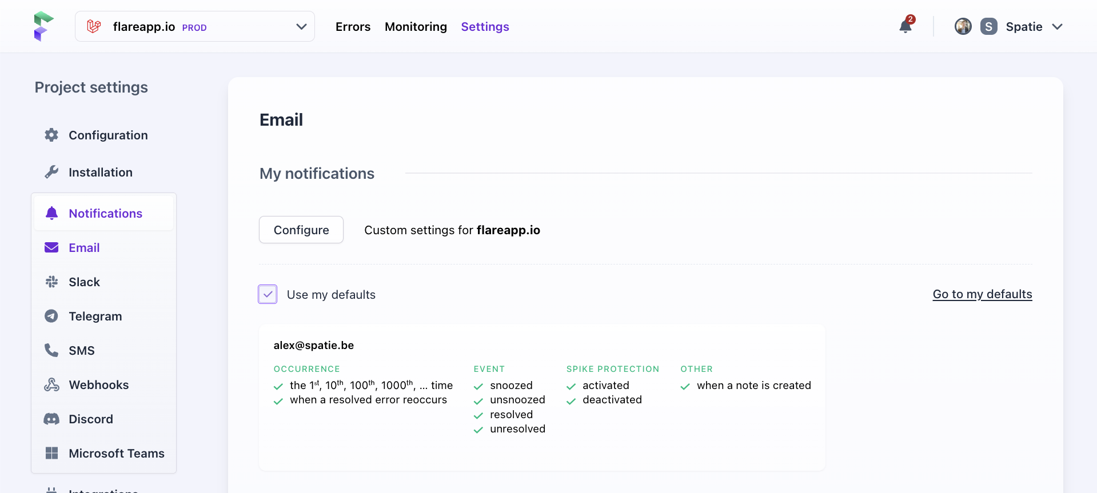Uncheck the Use my defaults checkbox
Viewport: 1097px width, 493px height.
point(268,294)
